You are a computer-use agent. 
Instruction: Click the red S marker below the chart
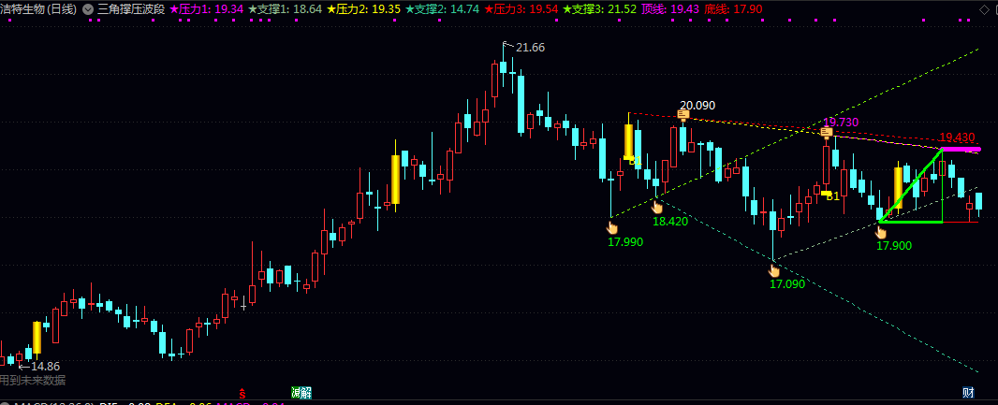tap(242, 393)
